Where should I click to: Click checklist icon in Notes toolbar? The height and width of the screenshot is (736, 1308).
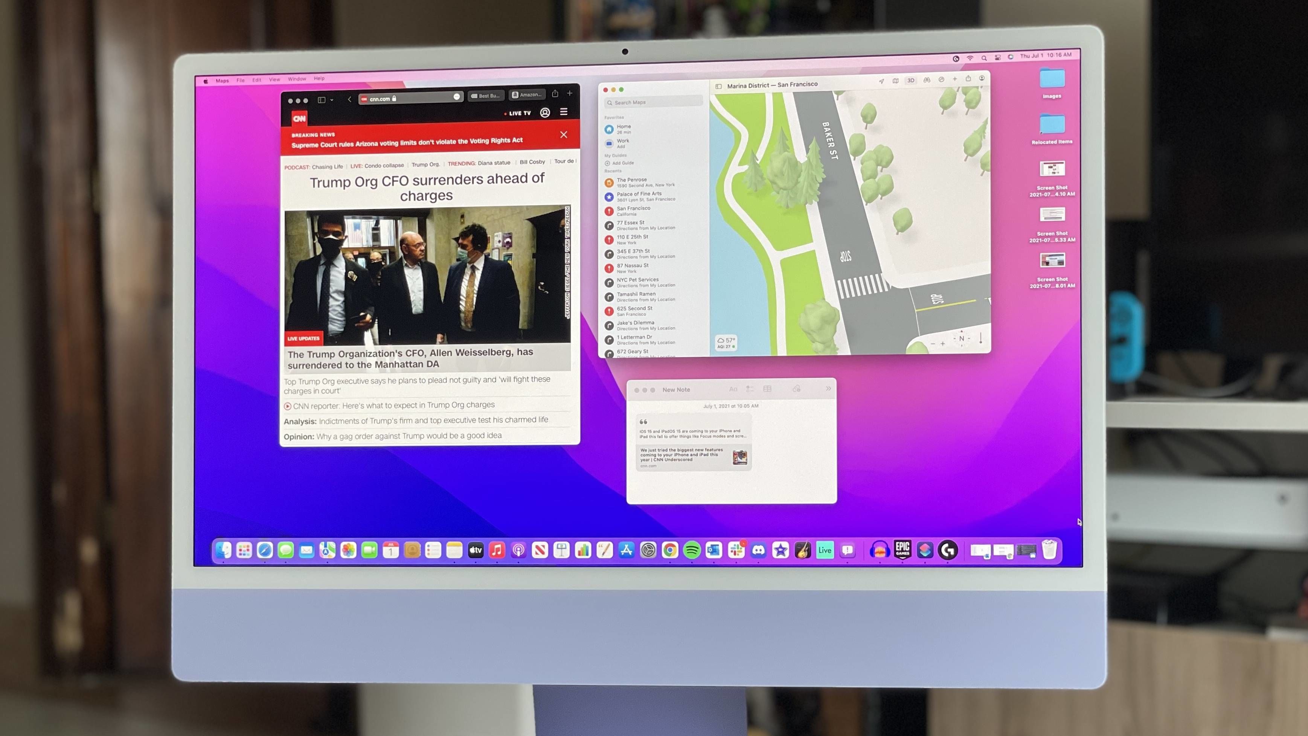(750, 389)
